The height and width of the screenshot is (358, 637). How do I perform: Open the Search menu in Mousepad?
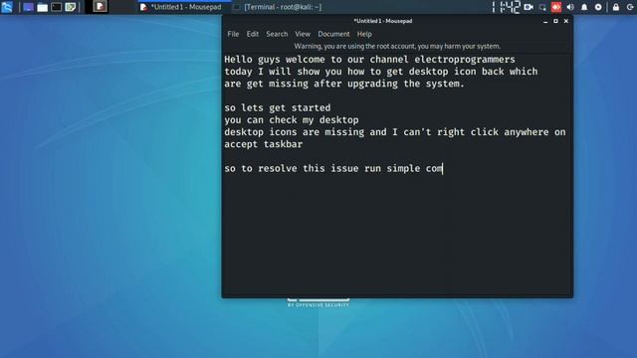tap(277, 34)
